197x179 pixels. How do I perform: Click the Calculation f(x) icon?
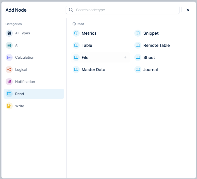9,57
